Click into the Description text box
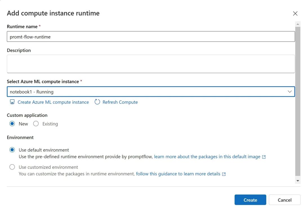Image resolution: width=304 pixels, height=210 pixels. (151, 64)
